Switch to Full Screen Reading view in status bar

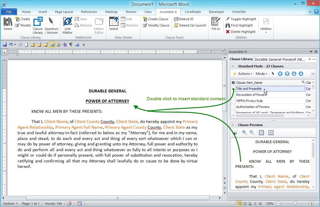click(x=244, y=204)
